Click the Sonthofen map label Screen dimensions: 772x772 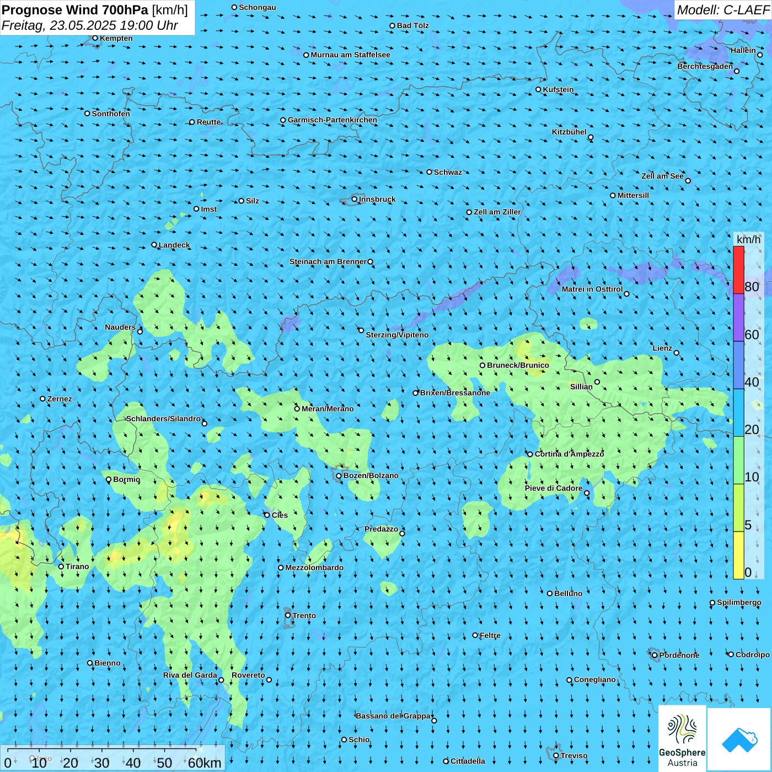pyautogui.click(x=111, y=114)
